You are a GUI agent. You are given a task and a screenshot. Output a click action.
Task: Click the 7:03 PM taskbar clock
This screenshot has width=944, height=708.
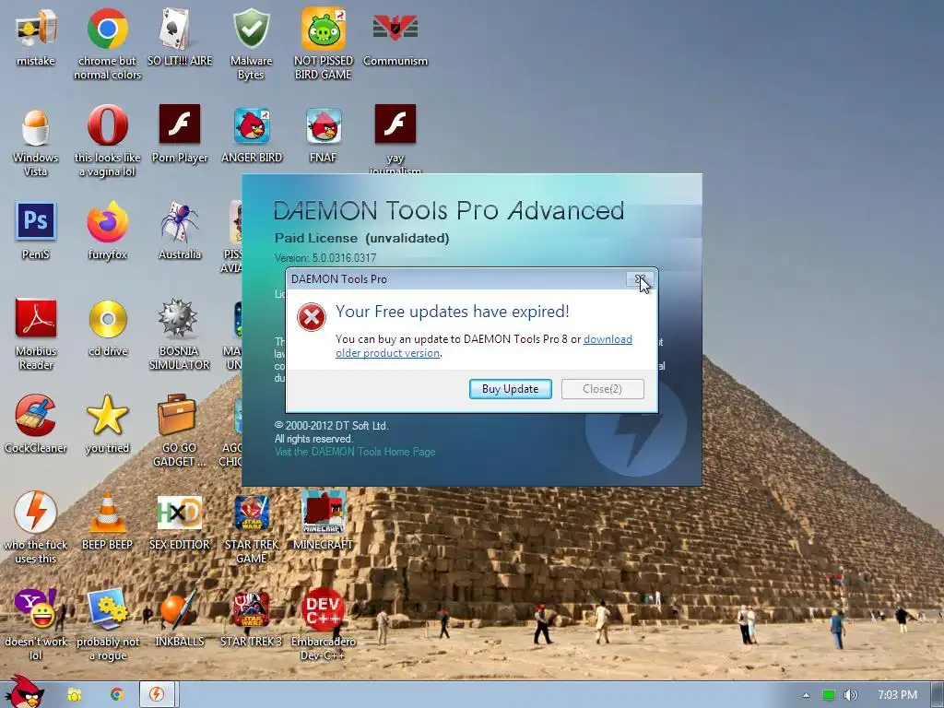pos(897,695)
